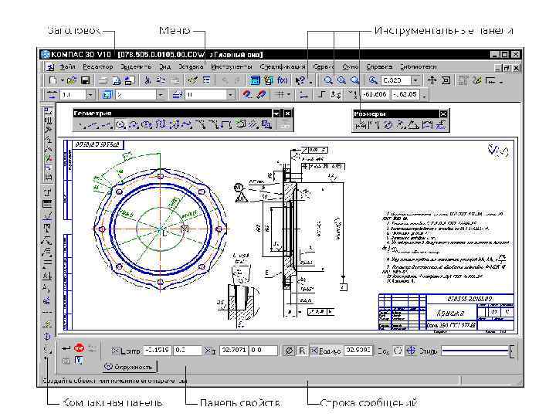Open the view state 1.0 dropdown
Screen dimensions: 556x417
coord(90,95)
